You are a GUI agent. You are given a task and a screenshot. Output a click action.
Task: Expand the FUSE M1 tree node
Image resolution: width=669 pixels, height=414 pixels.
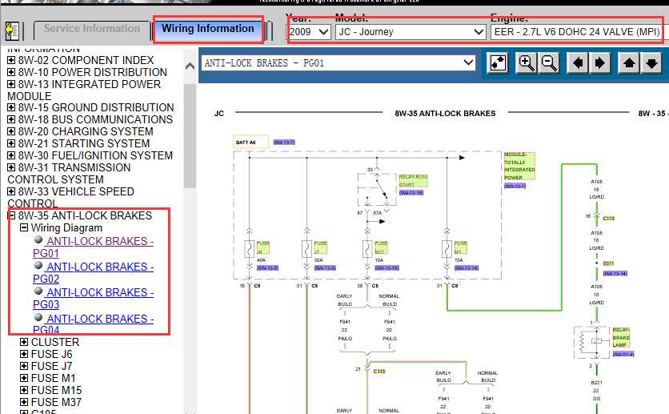point(24,378)
